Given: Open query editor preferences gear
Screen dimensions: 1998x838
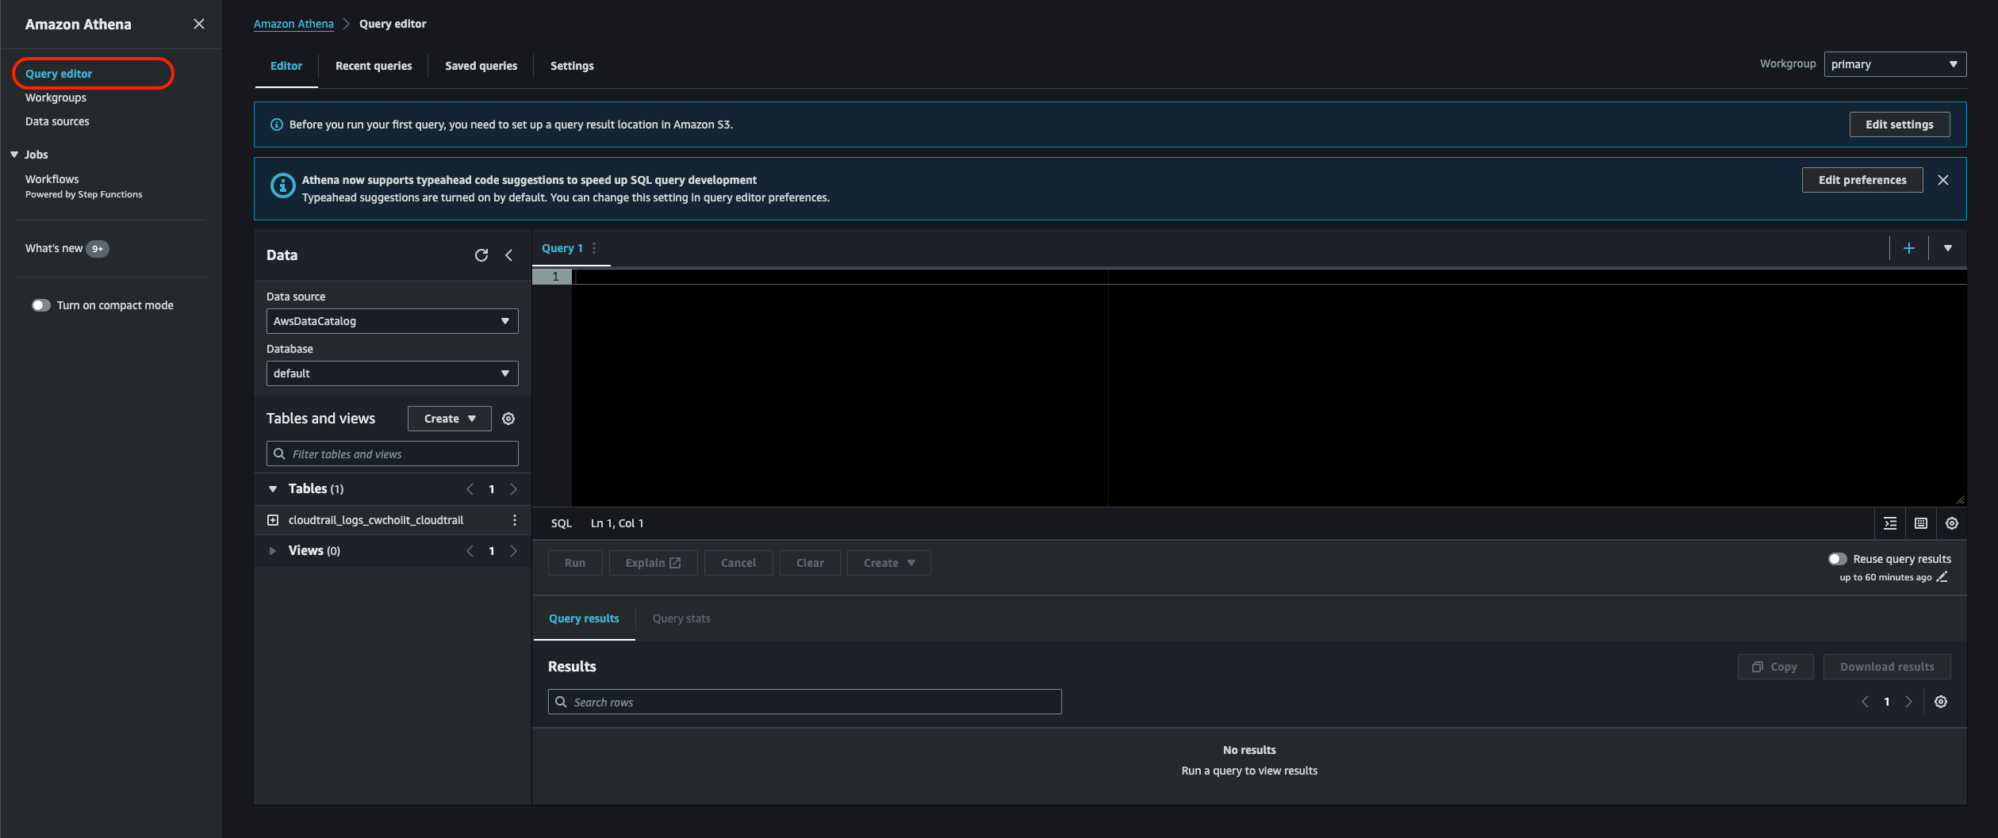Looking at the screenshot, I should [x=1952, y=523].
